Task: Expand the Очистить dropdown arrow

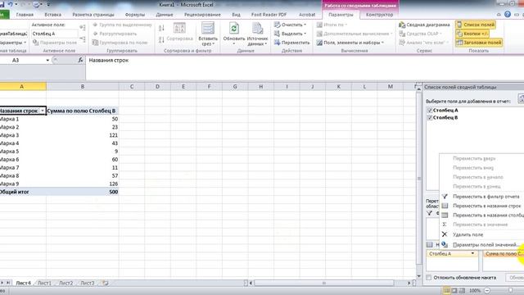Action: 305,25
